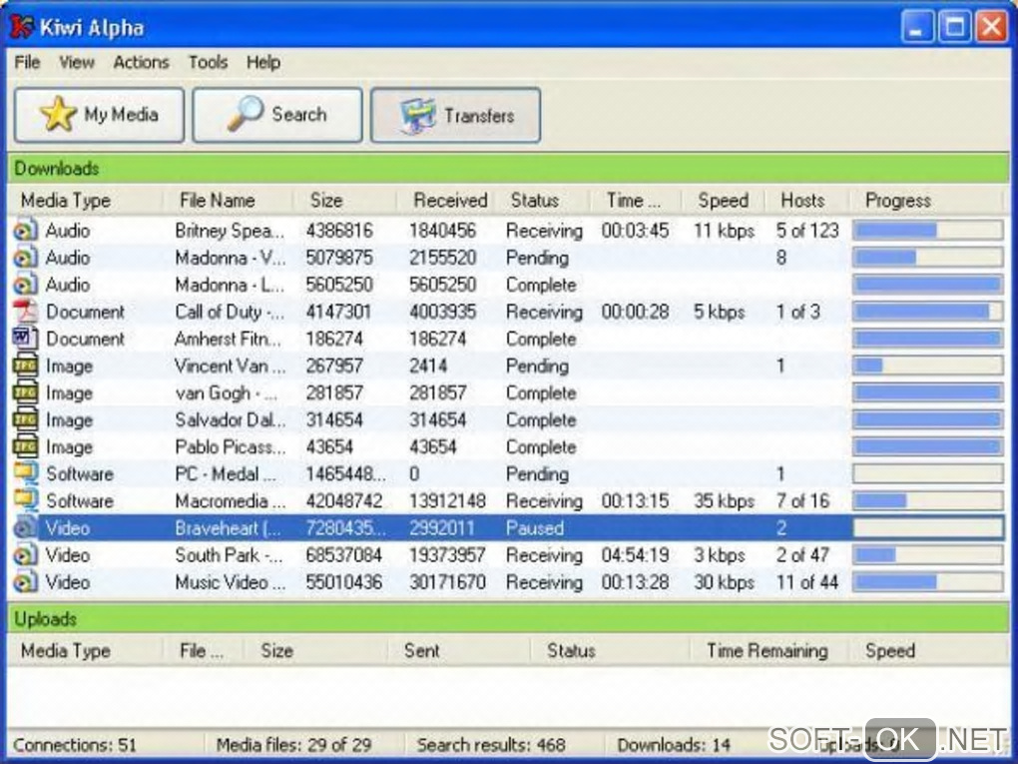Minimize the Kiwi Alpha window
1018x764 pixels.
tap(917, 27)
